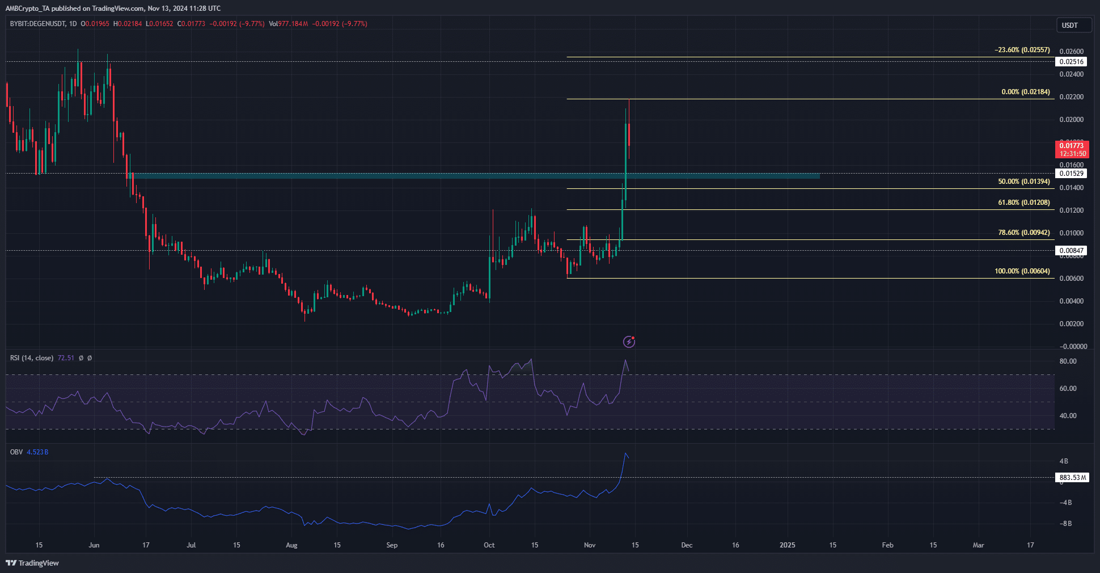Click the red current price label 0.01773
Screen dimensions: 1100x573
coord(1072,149)
